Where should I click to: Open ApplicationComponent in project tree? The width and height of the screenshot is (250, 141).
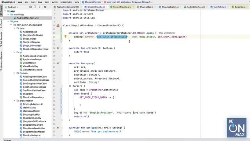[x=35, y=56]
